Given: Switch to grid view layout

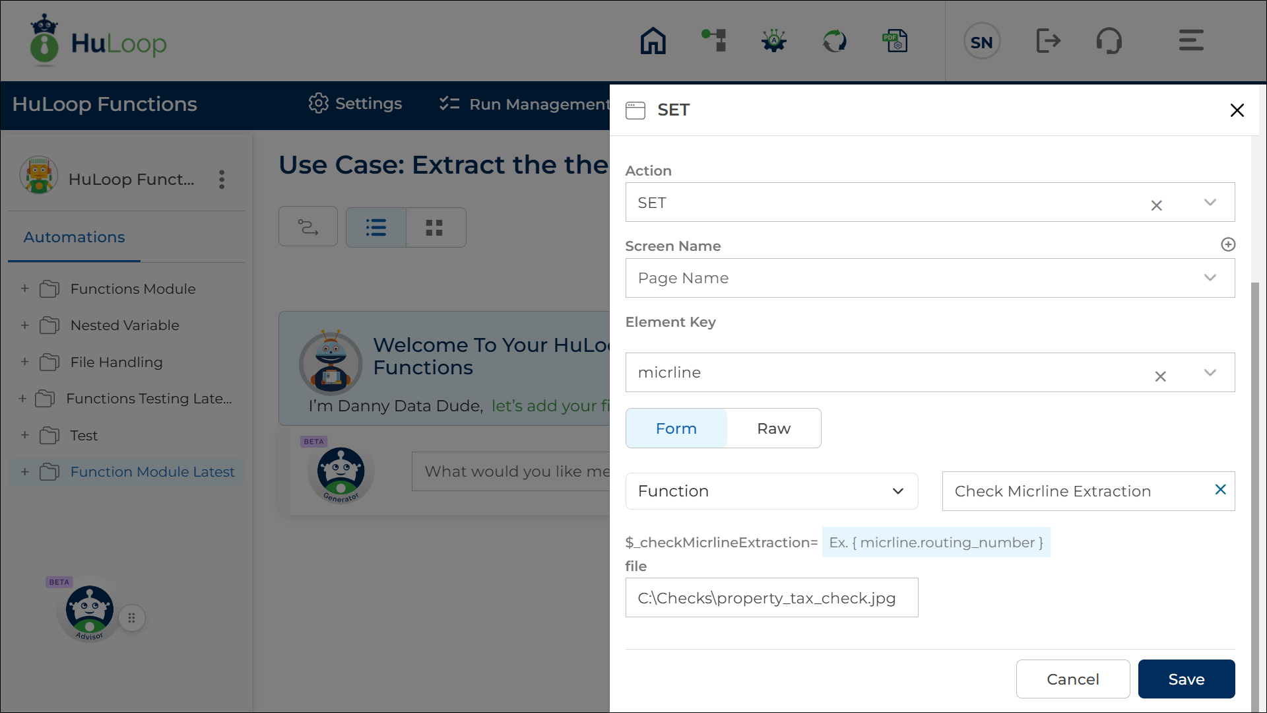Looking at the screenshot, I should [435, 227].
